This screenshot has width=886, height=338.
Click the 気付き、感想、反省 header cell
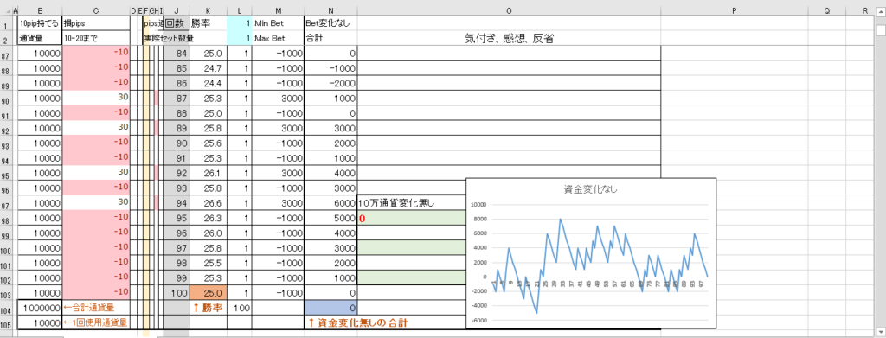click(509, 38)
